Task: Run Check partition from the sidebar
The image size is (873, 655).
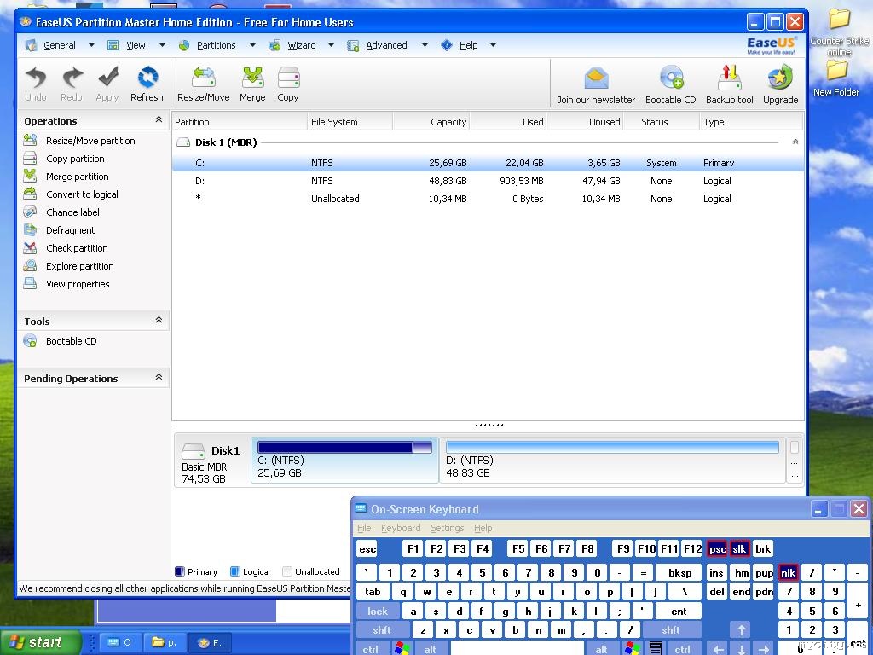Action: [77, 248]
